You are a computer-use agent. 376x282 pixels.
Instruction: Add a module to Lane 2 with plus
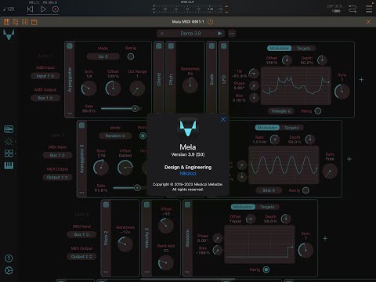349,159
